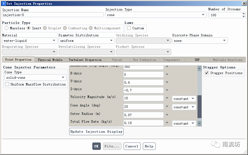Select the Massless particle type
Screen dimensions: 248x155
pos(7,28)
